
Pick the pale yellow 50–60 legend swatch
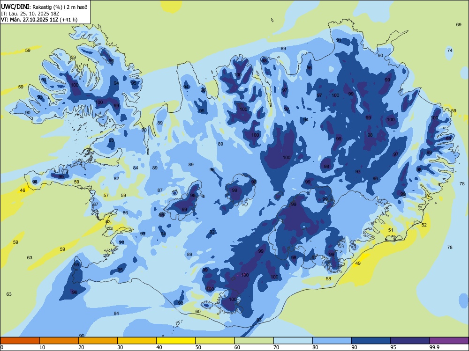(215, 341)
